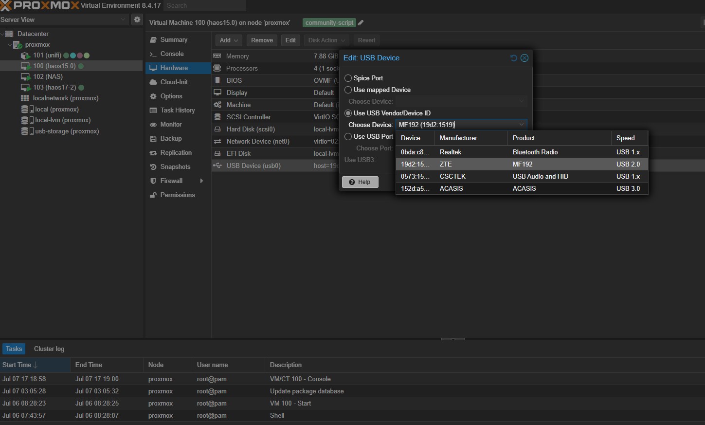This screenshot has height=425, width=705.
Task: Click the Help button in the dialog
Action: click(360, 182)
